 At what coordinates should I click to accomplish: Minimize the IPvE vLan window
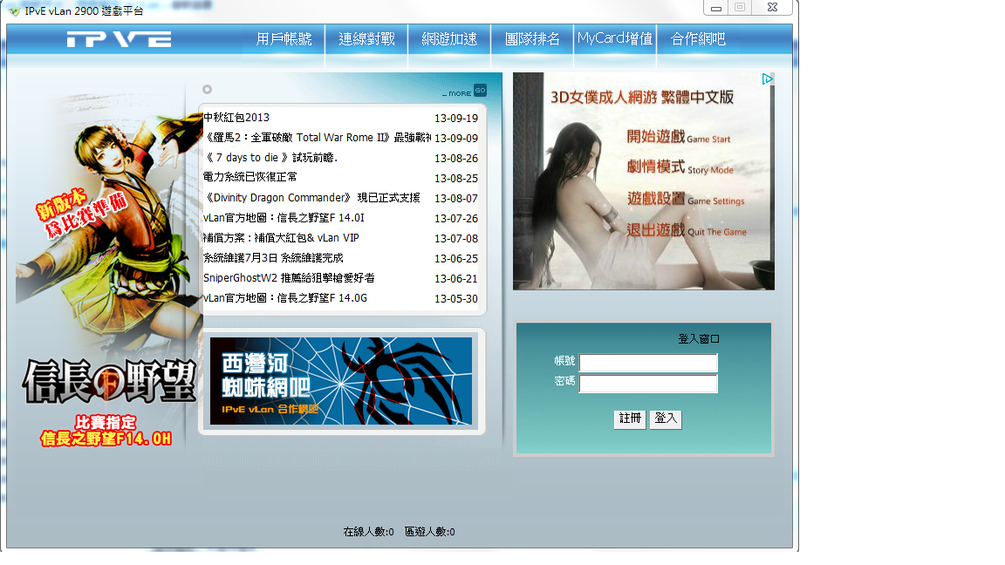tap(716, 8)
